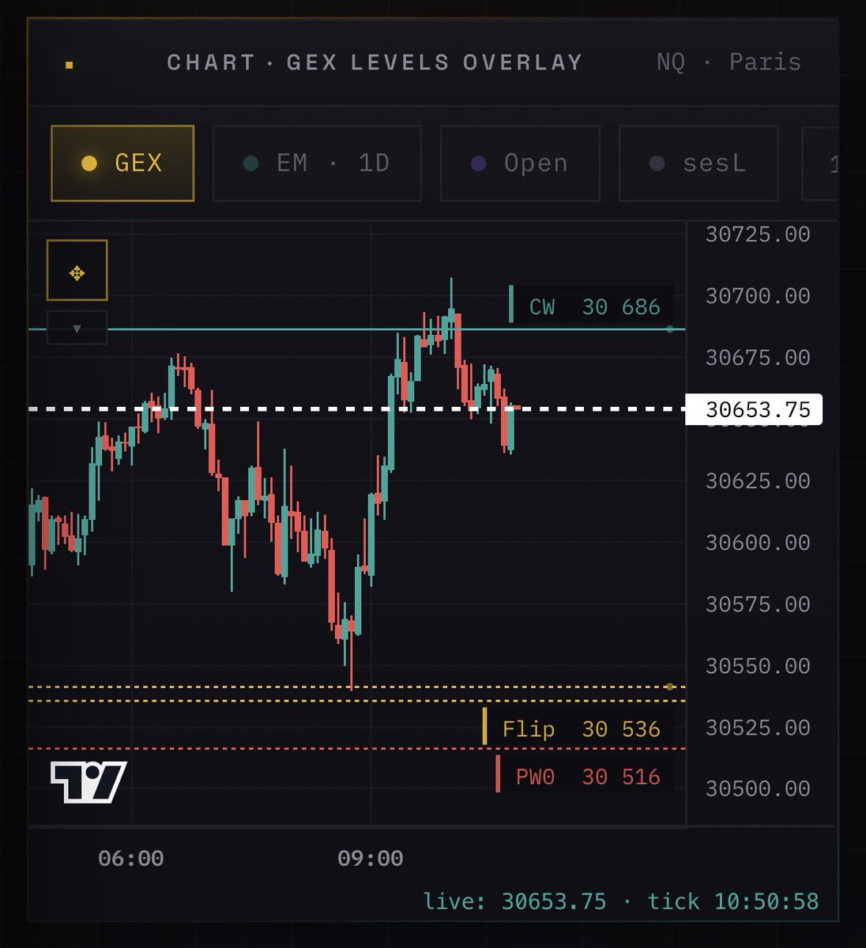The width and height of the screenshot is (866, 948).
Task: Click the NQ · Paris symbol label
Action: (x=729, y=62)
